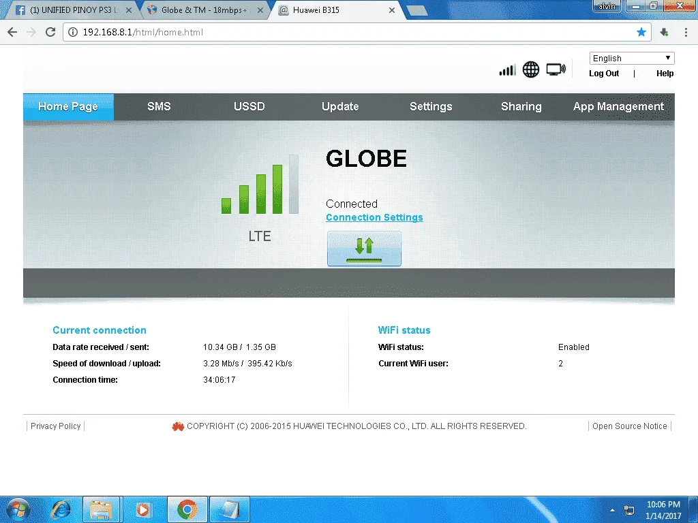Open the Sharing menu

click(x=521, y=107)
